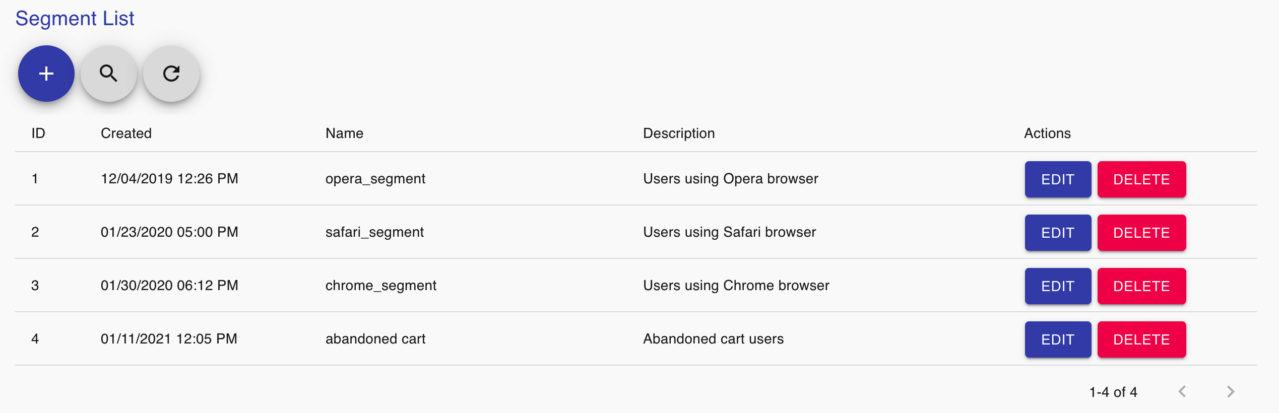Edit the abandoned cart segment
This screenshot has height=413, width=1279.
pos(1058,339)
